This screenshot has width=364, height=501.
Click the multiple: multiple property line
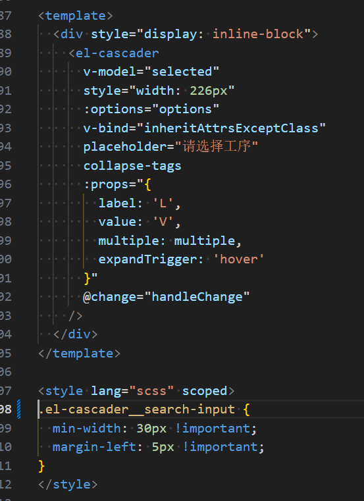tap(170, 240)
